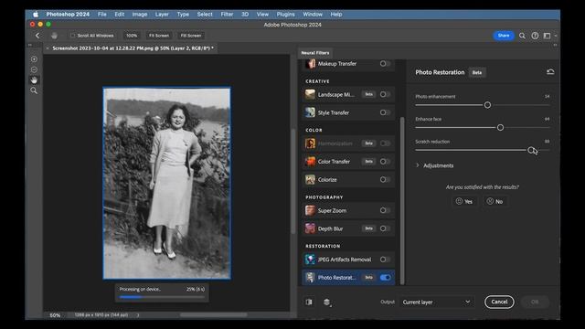Click the Super Zoom filter thumbnail
The width and height of the screenshot is (585, 329).
pos(310,210)
